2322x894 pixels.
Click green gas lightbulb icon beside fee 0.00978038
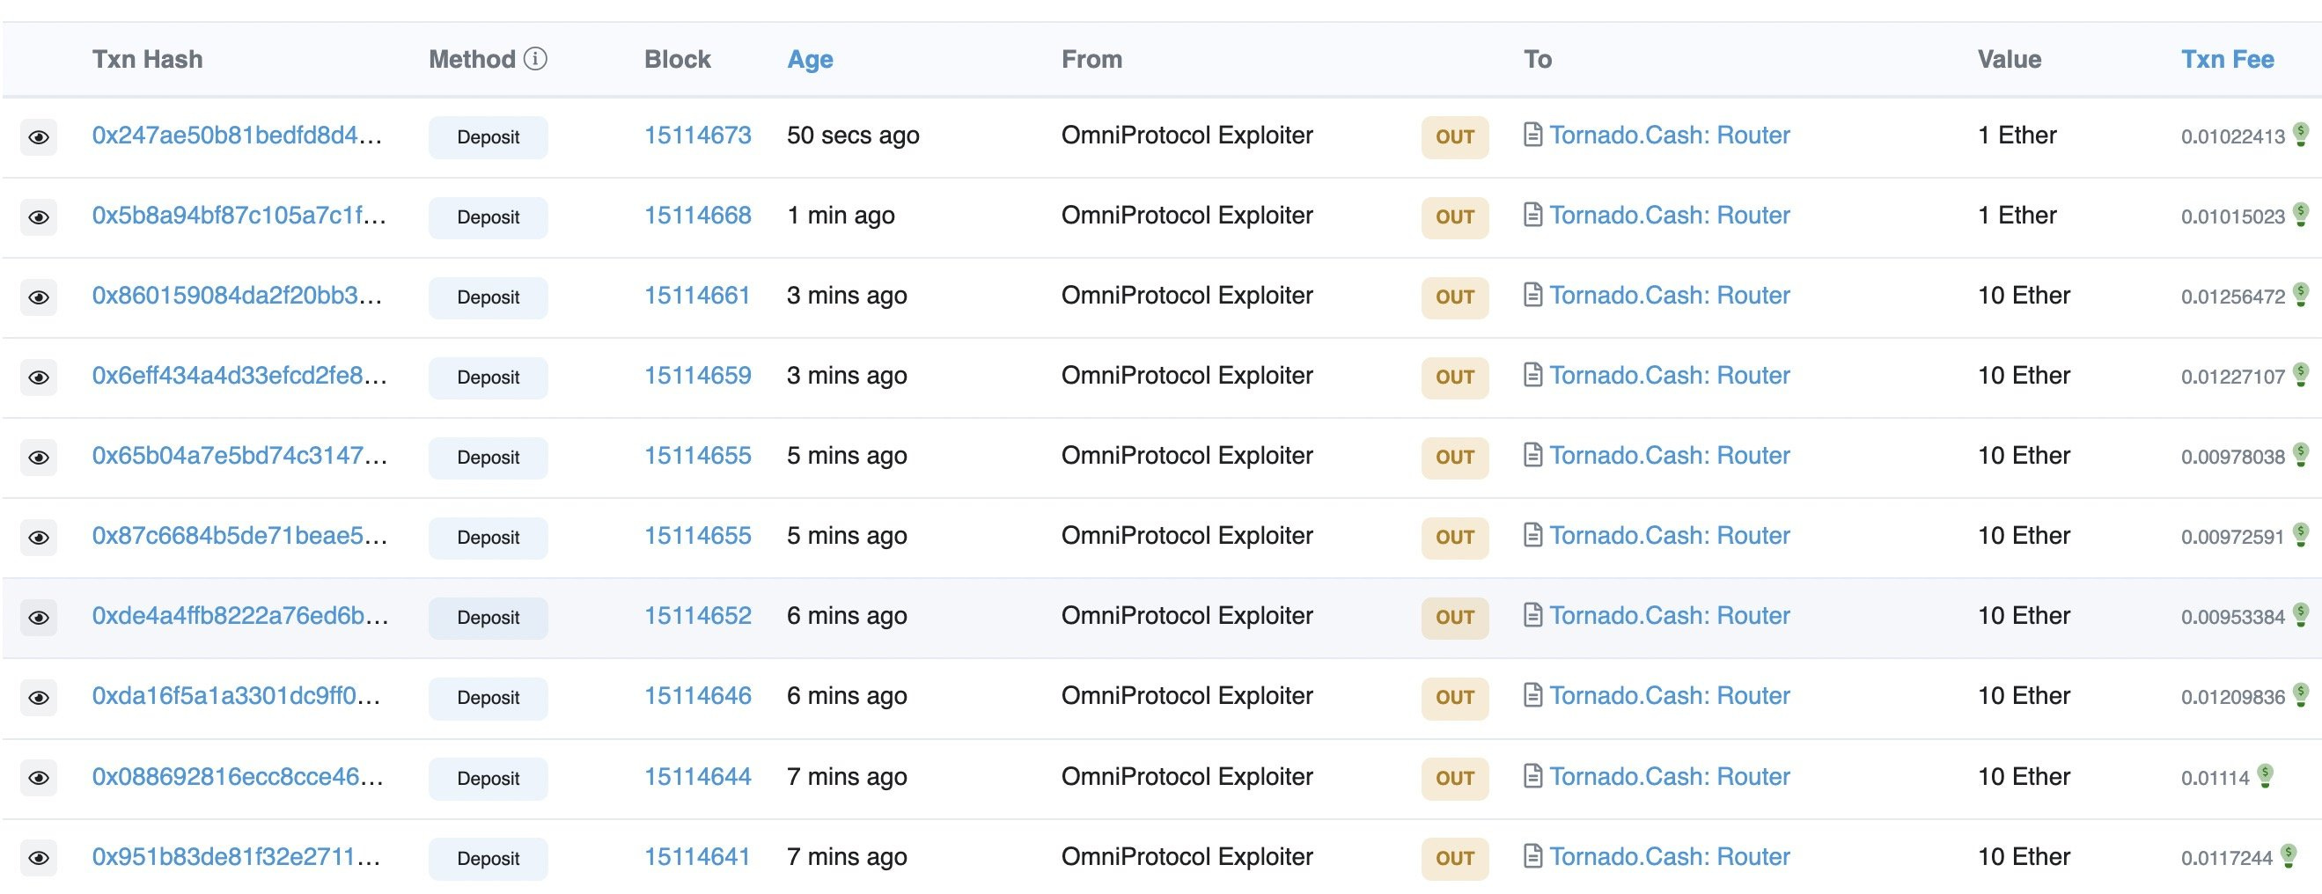point(2300,455)
